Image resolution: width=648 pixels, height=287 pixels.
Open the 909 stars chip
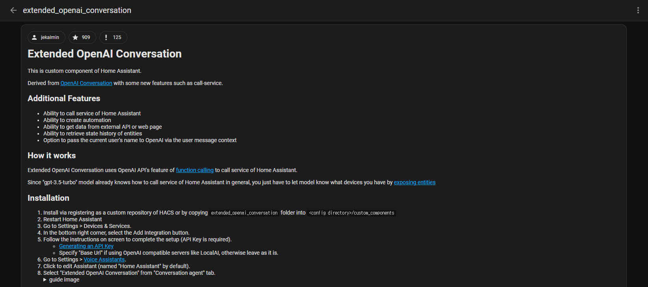pyautogui.click(x=82, y=37)
